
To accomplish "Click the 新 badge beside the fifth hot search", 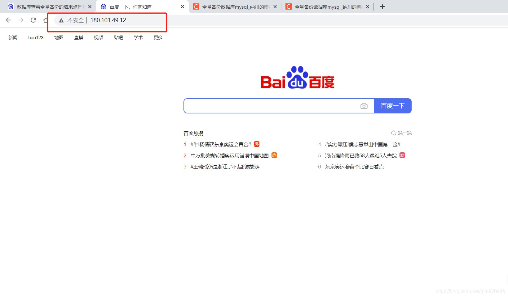I will click(402, 155).
